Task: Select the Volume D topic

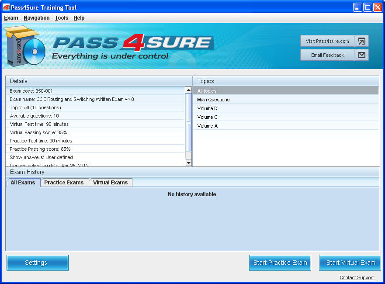Action: coord(285,108)
